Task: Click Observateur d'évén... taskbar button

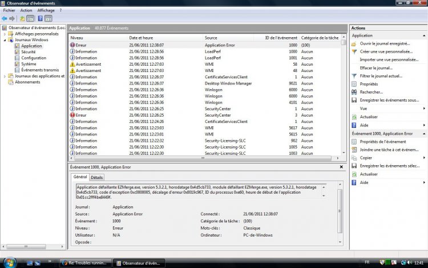Action: [139, 263]
